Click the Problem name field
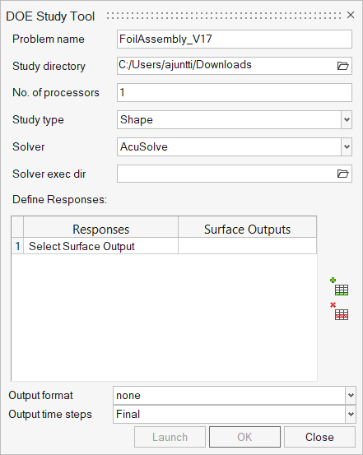 click(x=235, y=39)
